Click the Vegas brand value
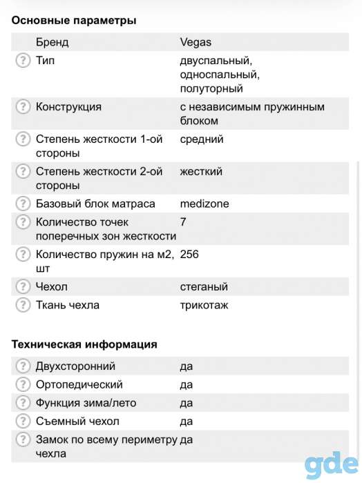Image resolution: width=362 pixels, height=483 pixels. 196,42
